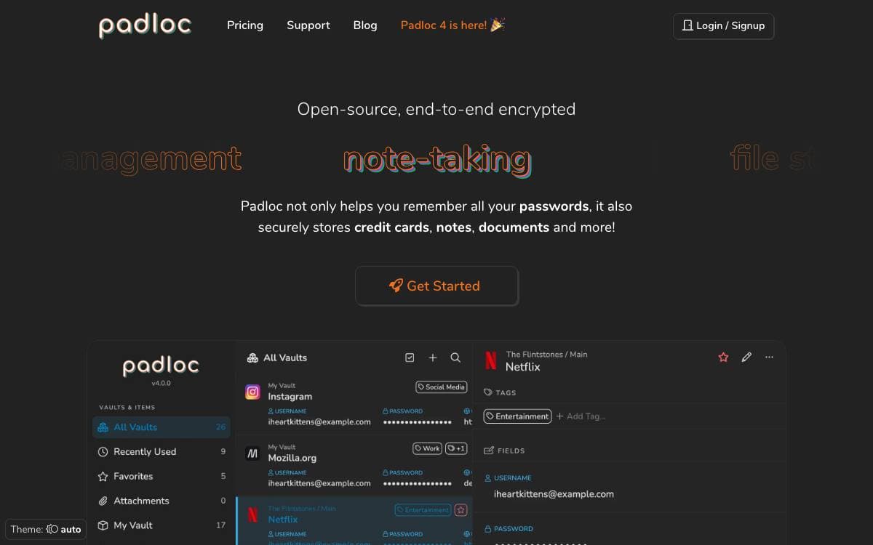The image size is (873, 545).
Task: Click the All Vaults cubes icon in sidebar
Action: point(103,427)
